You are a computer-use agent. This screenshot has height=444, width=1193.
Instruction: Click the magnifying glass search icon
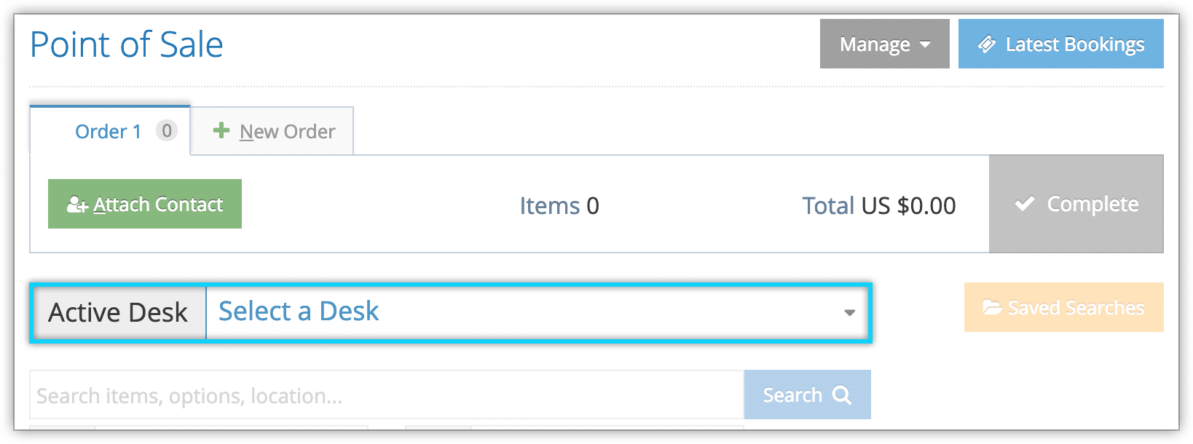tap(842, 395)
